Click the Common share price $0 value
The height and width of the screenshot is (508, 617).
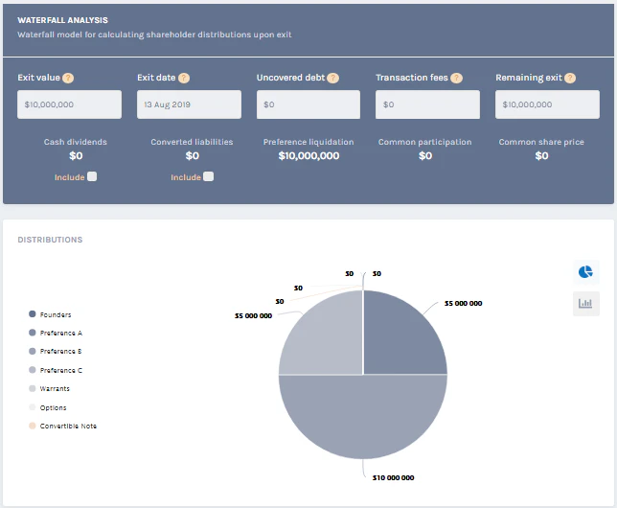tap(541, 155)
